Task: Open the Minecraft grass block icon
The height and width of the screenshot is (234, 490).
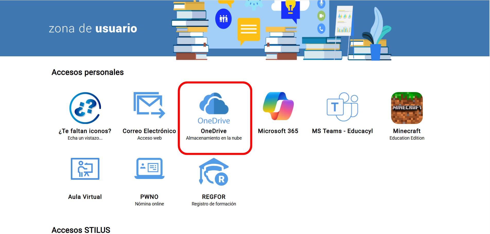Action: [407, 108]
